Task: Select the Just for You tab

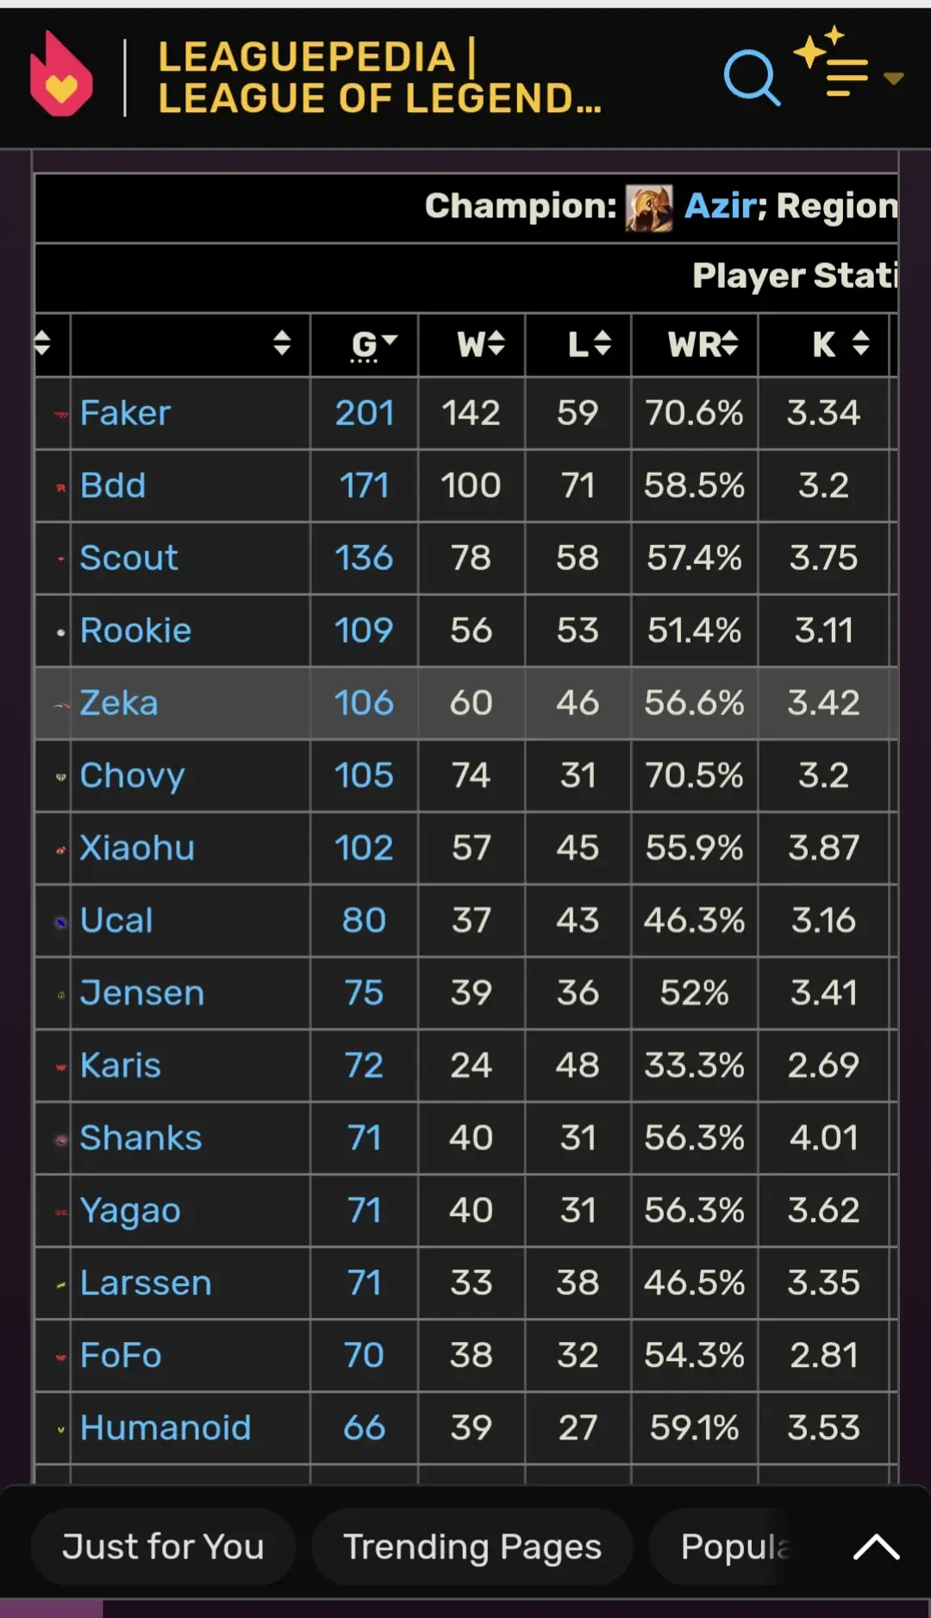Action: [163, 1546]
